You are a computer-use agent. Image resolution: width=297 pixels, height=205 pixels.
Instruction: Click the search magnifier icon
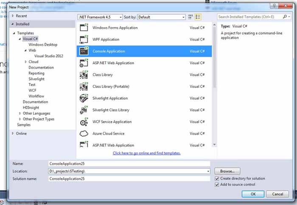285,17
